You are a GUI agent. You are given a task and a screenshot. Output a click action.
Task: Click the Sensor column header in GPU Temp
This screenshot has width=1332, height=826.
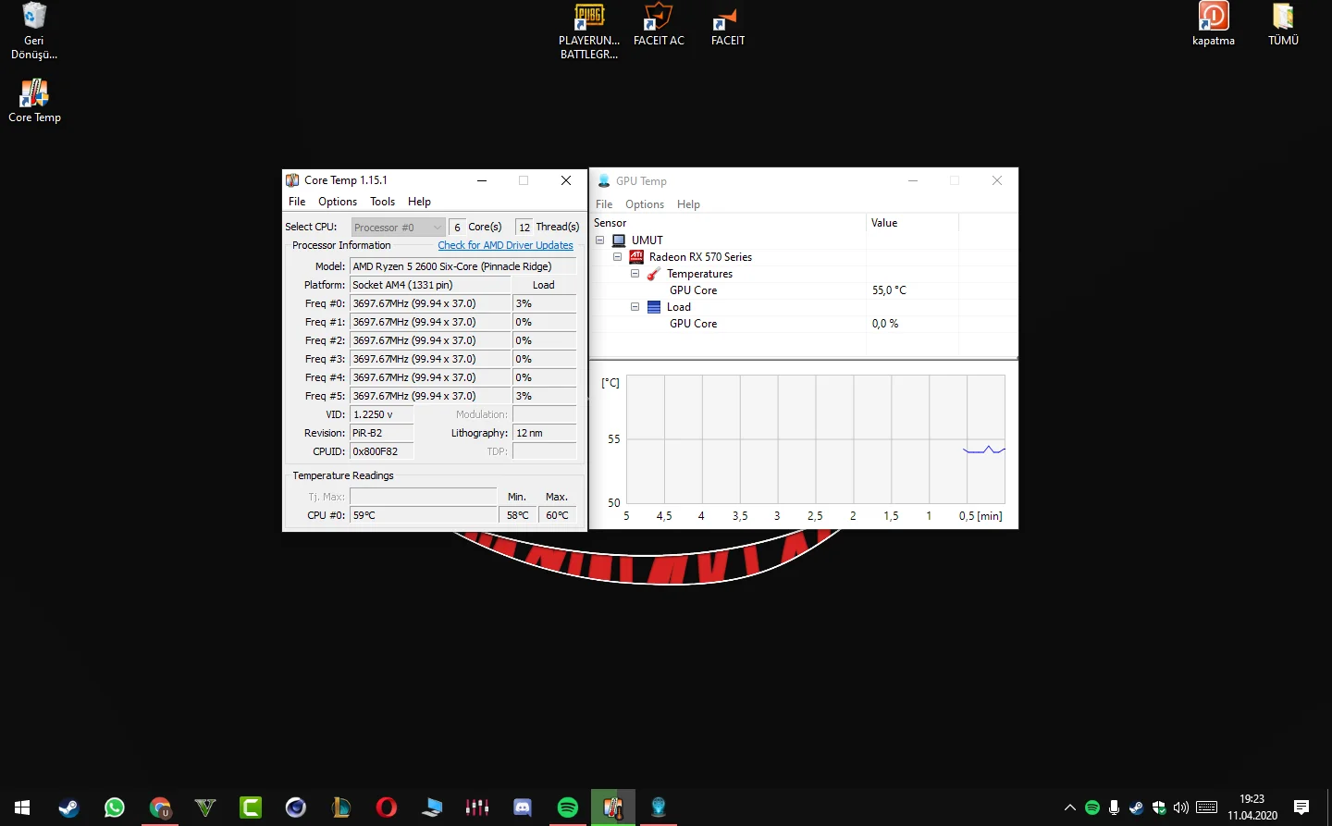coord(728,223)
